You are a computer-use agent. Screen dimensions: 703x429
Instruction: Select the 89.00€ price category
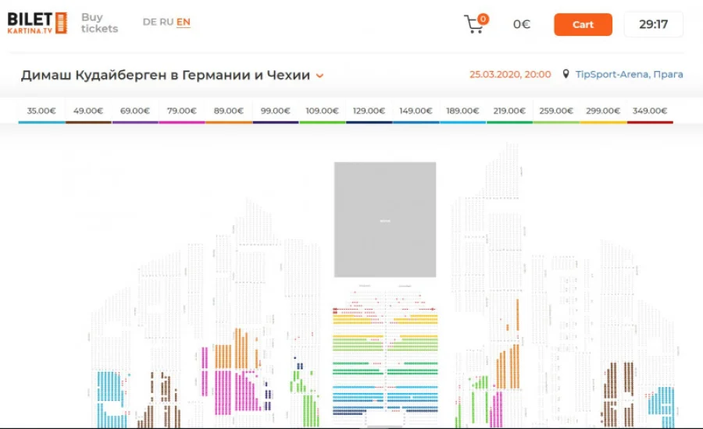[x=229, y=112]
